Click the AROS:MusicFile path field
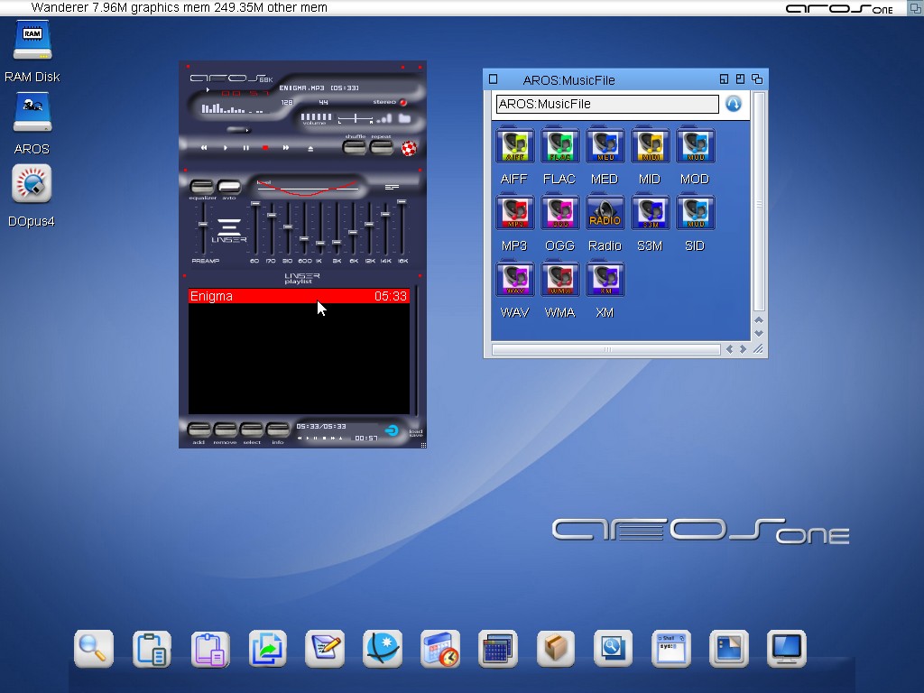Image resolution: width=924 pixels, height=693 pixels. tap(606, 104)
